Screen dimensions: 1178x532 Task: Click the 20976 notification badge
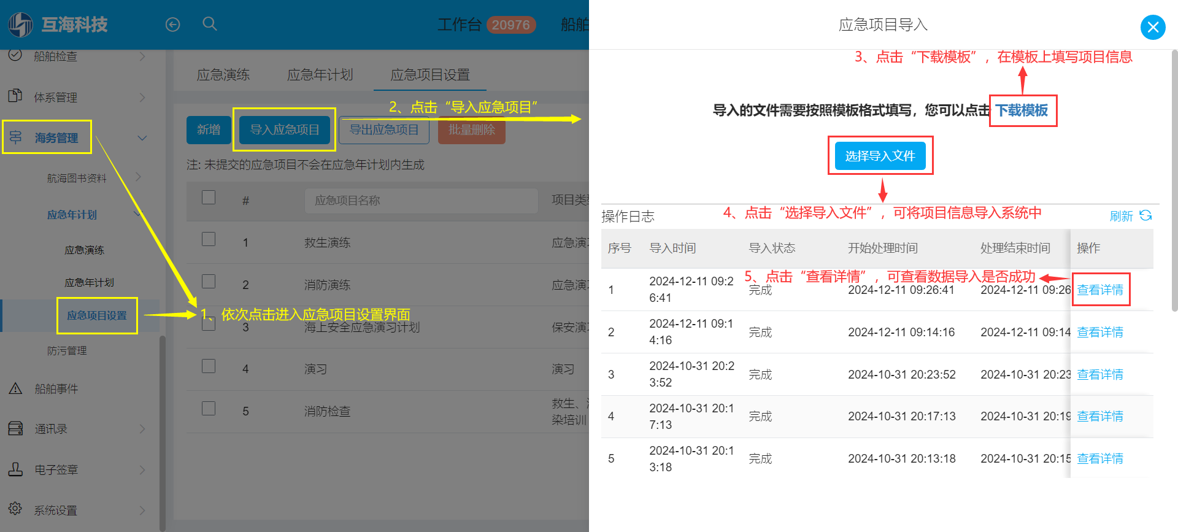(511, 25)
